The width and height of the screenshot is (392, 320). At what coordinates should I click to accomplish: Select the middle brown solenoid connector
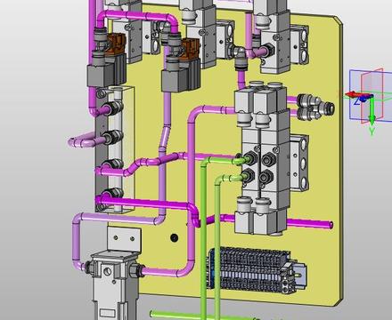[x=190, y=49]
